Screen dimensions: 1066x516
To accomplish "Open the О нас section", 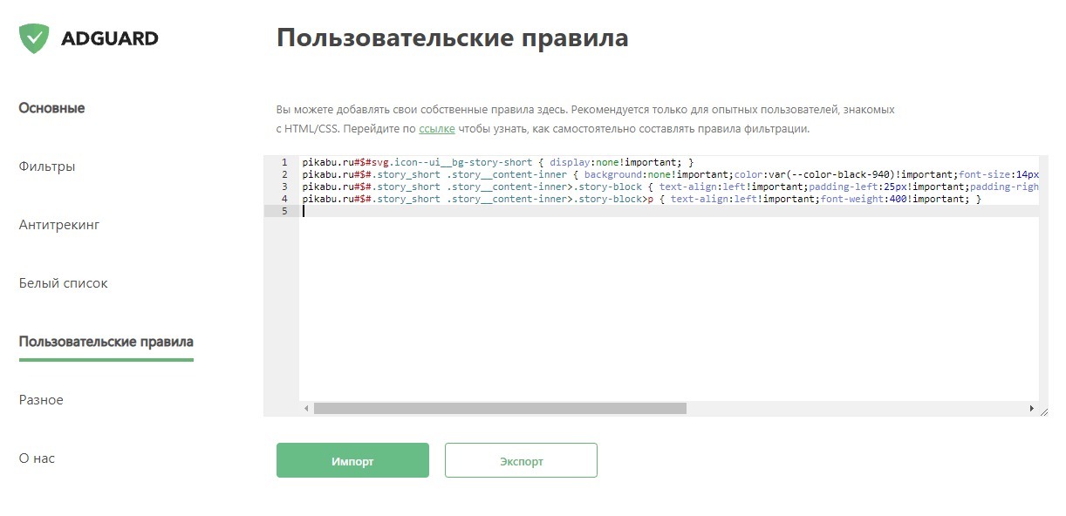I will tap(37, 458).
